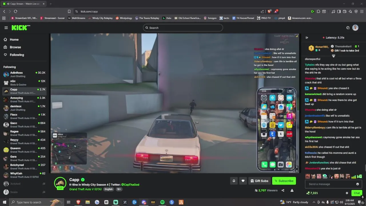The width and height of the screenshot is (366, 206).
Task: Bookmark this page
Action: 69,11
